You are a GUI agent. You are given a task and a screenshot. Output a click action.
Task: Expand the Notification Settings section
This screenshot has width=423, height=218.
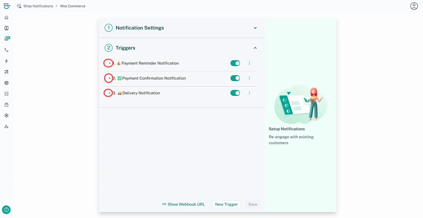(x=255, y=28)
